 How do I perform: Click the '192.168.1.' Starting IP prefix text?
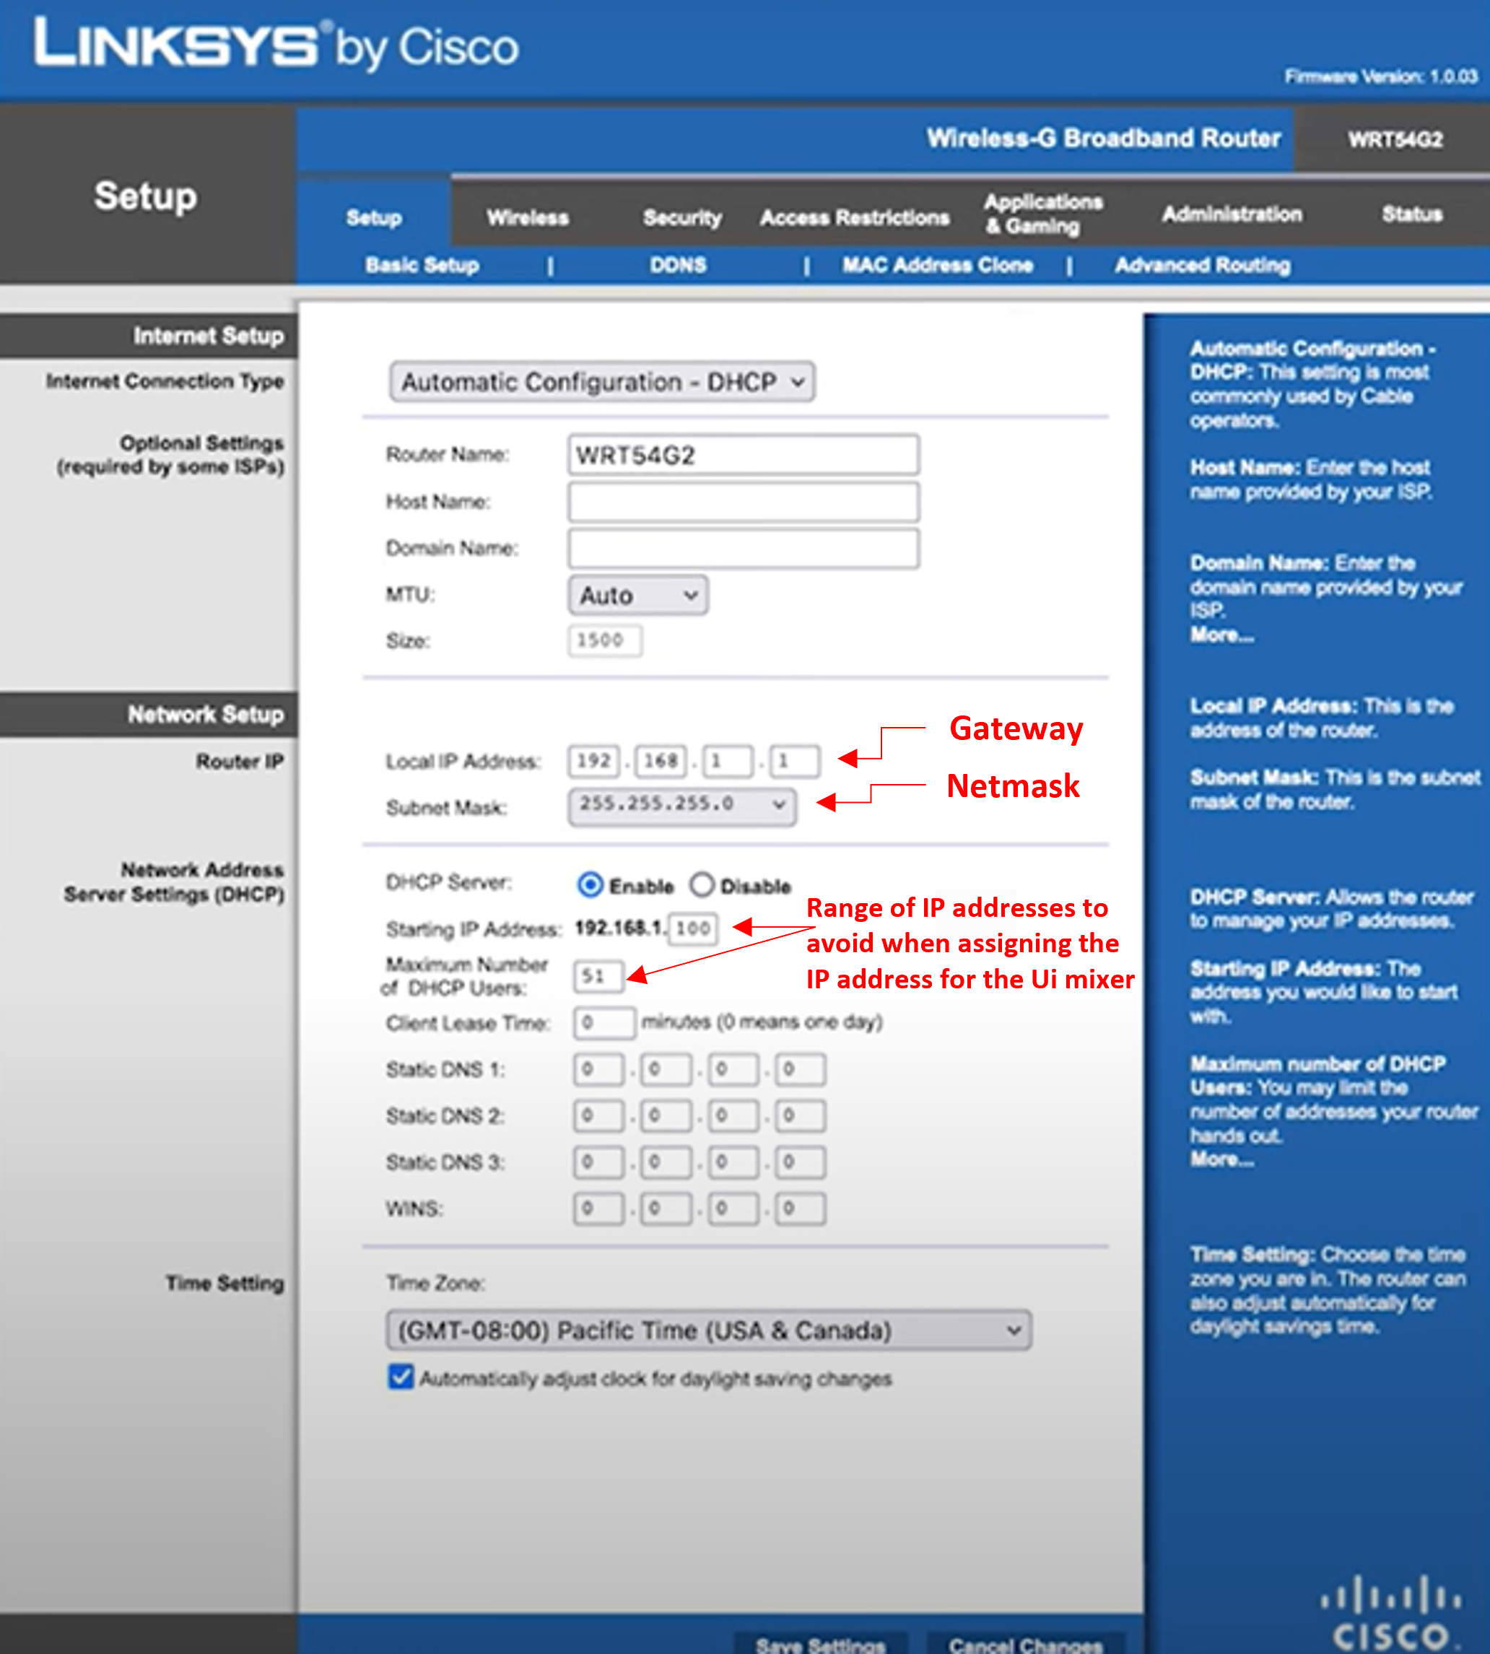[x=621, y=928]
